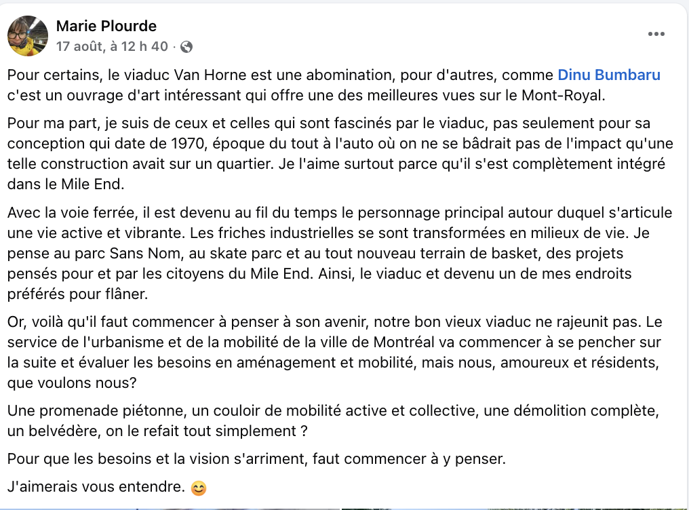Screen dimensions: 689x510
Task: Open the post timestamp 17 août, à 12 h 40
Action: click(111, 47)
